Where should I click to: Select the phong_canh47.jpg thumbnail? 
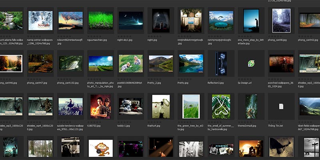click(x=40, y=64)
